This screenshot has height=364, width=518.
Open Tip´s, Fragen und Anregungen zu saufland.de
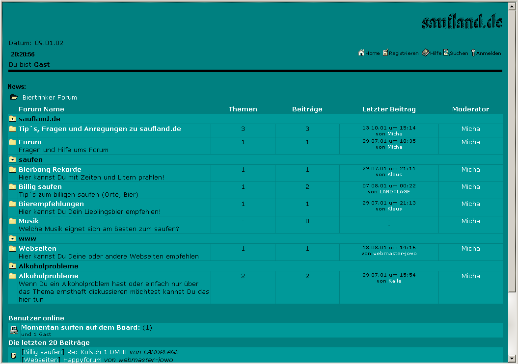tap(100, 129)
